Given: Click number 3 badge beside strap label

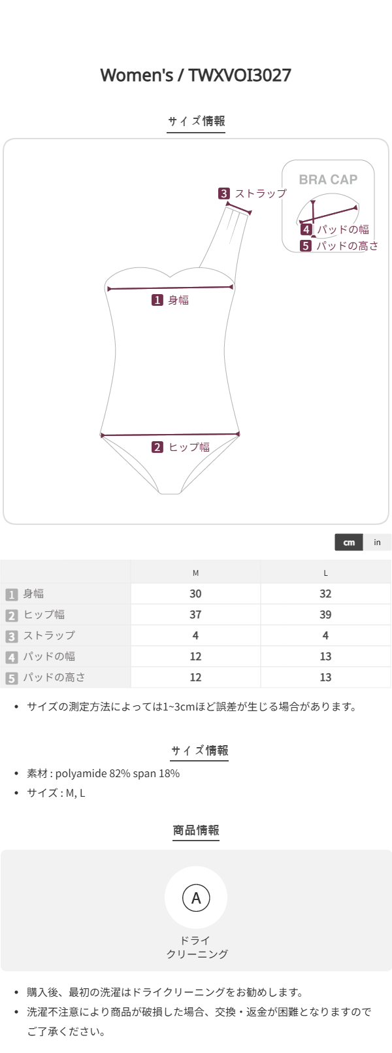Looking at the screenshot, I should click(x=224, y=193).
